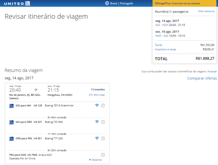Open Brasil | Português language selector
Viewport: 218px width, 165px height.
tap(122, 3)
